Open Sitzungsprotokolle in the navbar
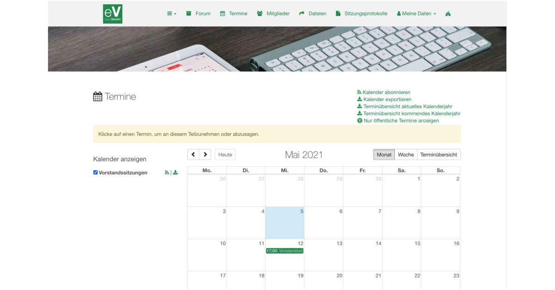555x290 pixels. 361,14
